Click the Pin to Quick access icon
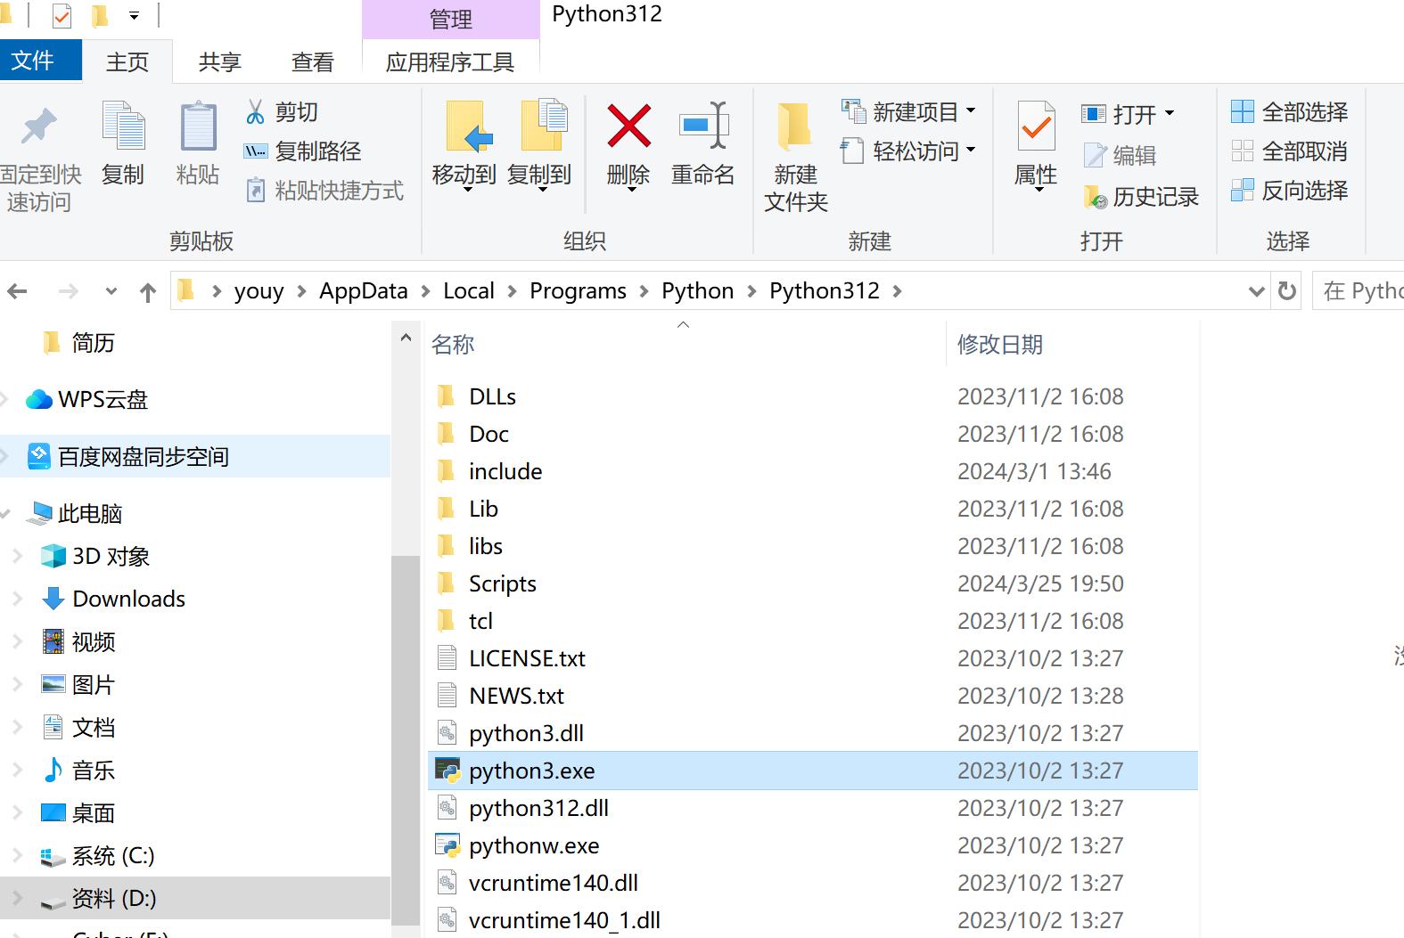Image resolution: width=1404 pixels, height=938 pixels. (x=38, y=126)
